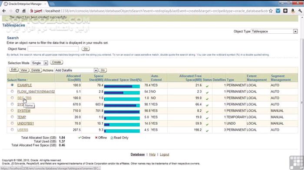Click the EXAMPLE space used bar
This screenshot has height=170, width=304.
point(122,86)
